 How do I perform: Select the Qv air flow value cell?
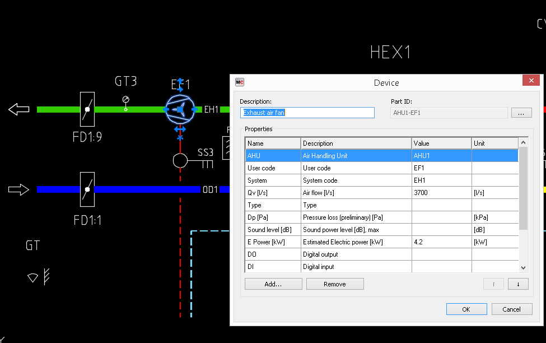click(441, 193)
